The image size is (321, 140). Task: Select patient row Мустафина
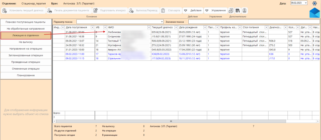point(186,45)
